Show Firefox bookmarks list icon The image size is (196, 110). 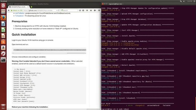pyautogui.click(x=83, y=10)
